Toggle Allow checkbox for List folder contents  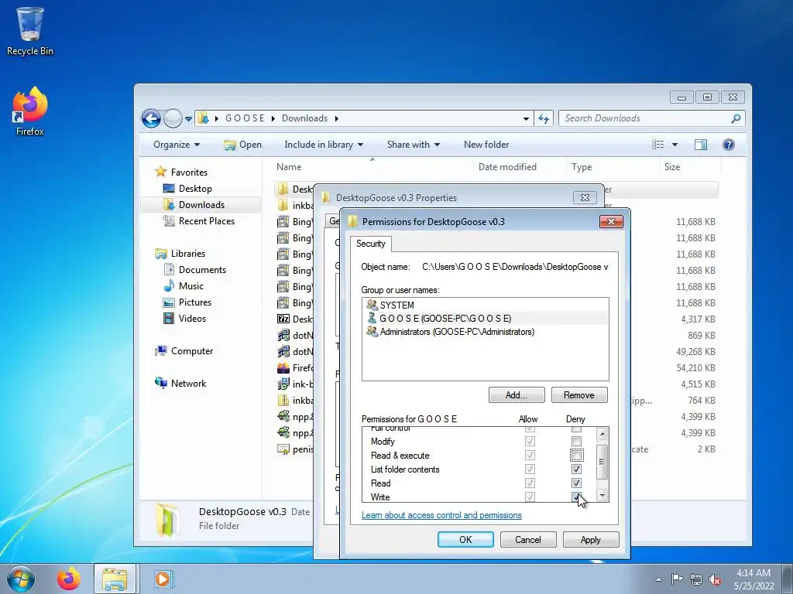tap(530, 469)
